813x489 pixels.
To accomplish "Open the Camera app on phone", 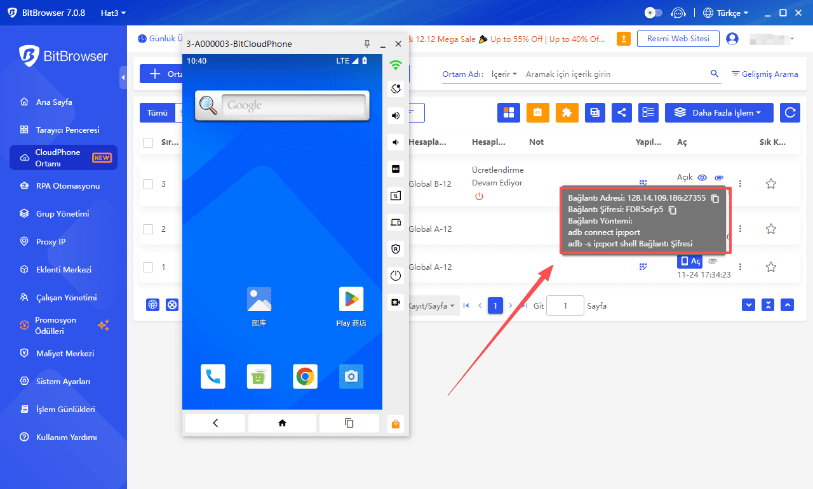I will (351, 377).
